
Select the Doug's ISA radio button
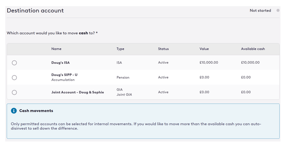(14, 63)
